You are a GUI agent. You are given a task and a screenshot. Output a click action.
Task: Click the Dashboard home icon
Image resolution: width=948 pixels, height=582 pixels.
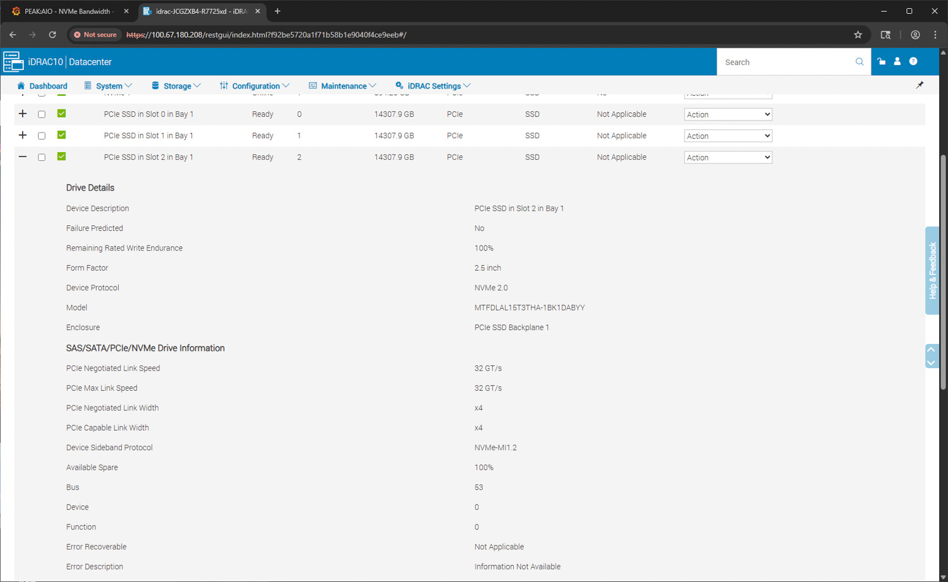(21, 86)
